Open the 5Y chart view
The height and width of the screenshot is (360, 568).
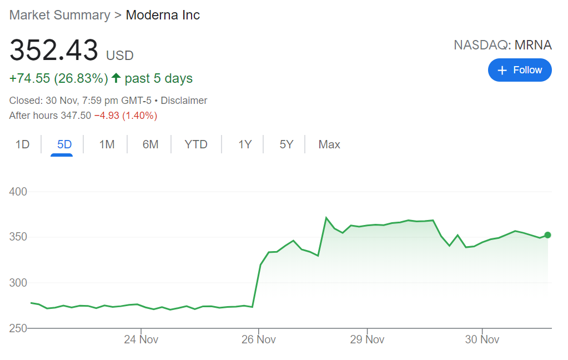coord(286,144)
